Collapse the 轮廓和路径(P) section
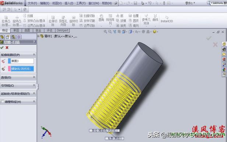Image resolution: width=227 pixels, height=142 pixels. pos(34,54)
